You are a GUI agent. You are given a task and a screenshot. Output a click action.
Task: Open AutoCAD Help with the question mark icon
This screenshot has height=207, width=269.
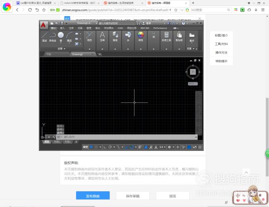tap(183, 23)
